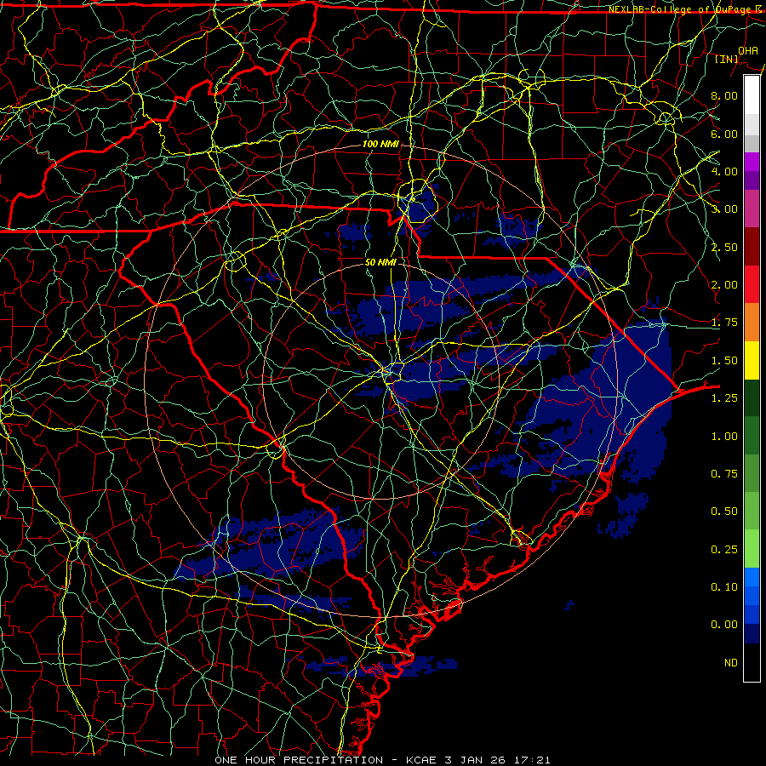Click the '3.00' legend value

point(724,209)
